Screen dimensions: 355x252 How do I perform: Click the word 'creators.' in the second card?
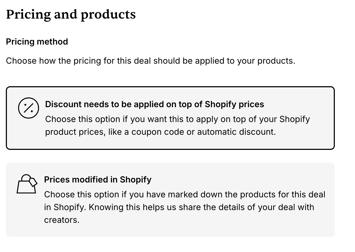[62, 220]
